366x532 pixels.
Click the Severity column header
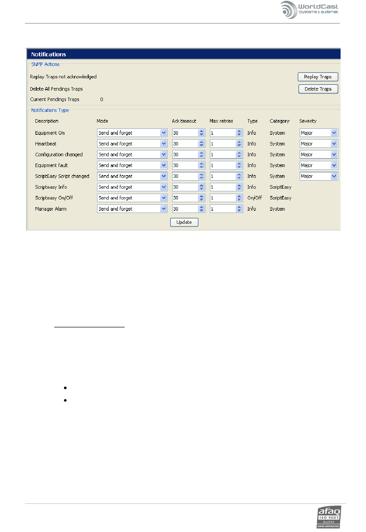tap(308, 121)
